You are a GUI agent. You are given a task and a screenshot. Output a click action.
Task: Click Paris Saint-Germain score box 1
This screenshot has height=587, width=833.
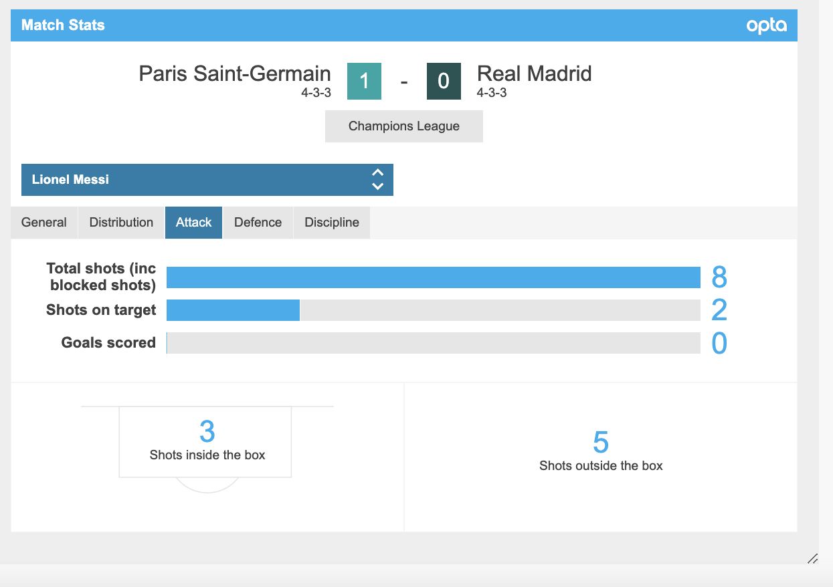[364, 82]
